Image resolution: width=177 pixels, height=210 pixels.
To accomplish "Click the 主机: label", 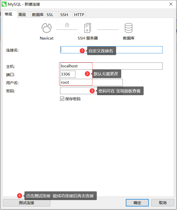I will pyautogui.click(x=10, y=67).
